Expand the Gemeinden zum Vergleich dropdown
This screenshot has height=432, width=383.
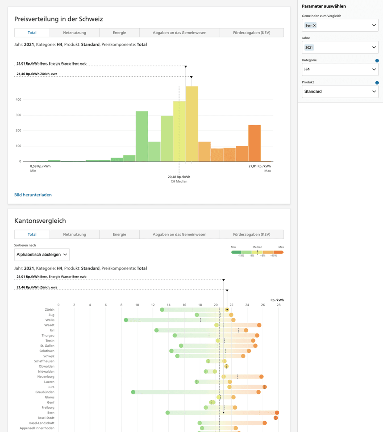pyautogui.click(x=374, y=25)
